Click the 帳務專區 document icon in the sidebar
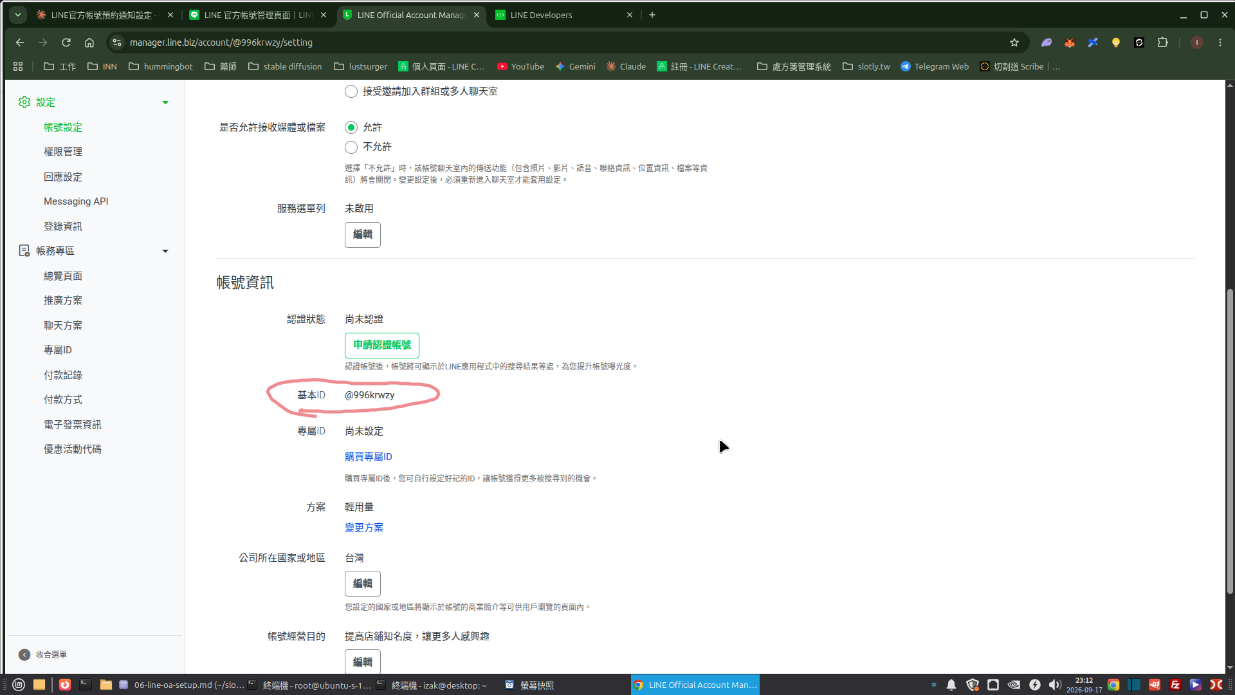Viewport: 1235px width, 695px height. [24, 251]
